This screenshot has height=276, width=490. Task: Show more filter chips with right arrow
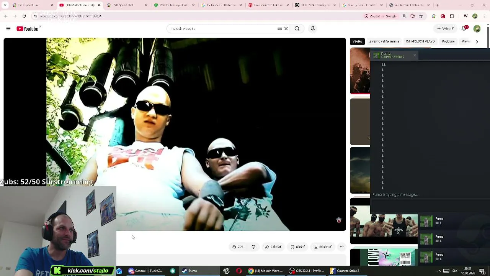click(x=477, y=41)
